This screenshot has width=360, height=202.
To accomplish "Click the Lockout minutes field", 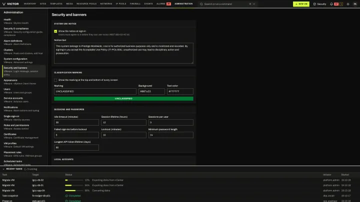I will coord(123,135).
